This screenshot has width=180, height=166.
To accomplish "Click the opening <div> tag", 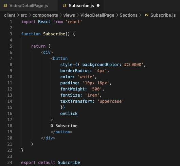I will 47,52.
